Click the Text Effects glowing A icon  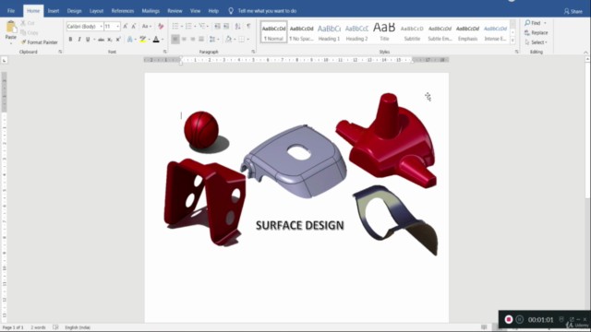[x=129, y=39]
